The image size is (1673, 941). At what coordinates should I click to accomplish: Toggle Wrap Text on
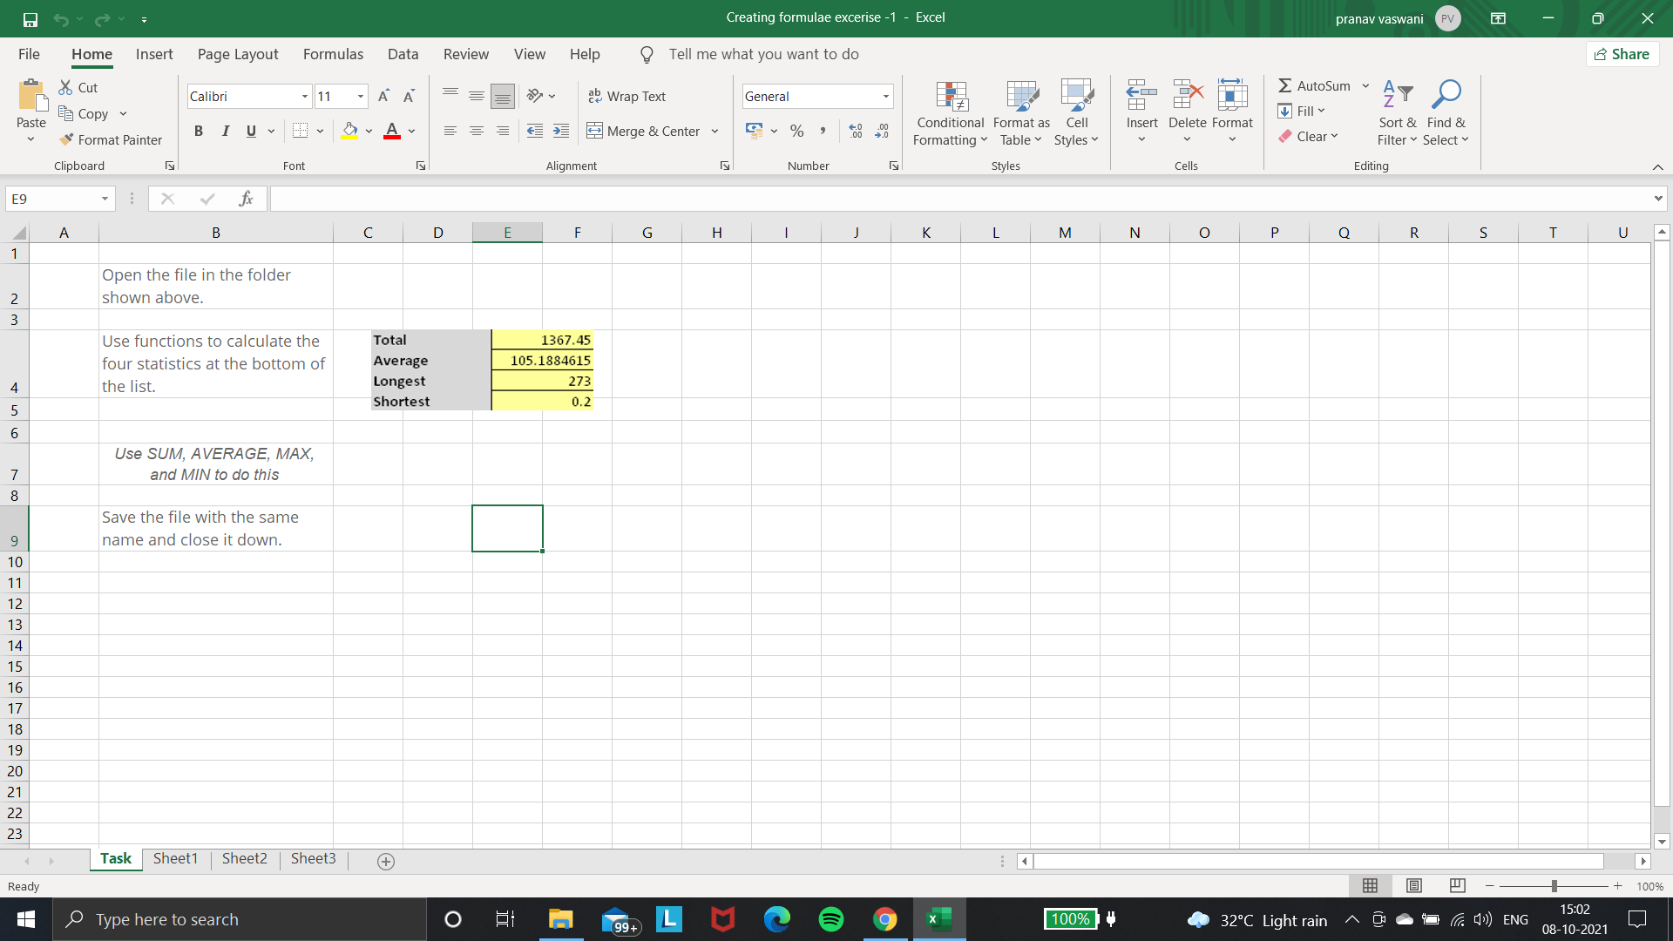pos(627,96)
